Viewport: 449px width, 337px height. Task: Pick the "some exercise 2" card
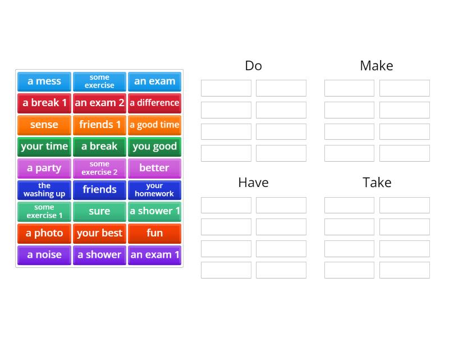pyautogui.click(x=99, y=168)
